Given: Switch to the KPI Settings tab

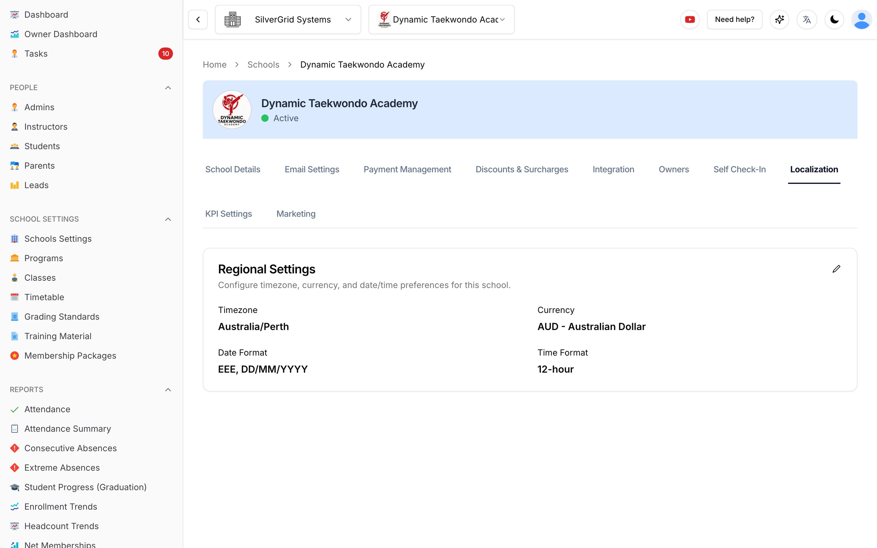Looking at the screenshot, I should point(229,214).
